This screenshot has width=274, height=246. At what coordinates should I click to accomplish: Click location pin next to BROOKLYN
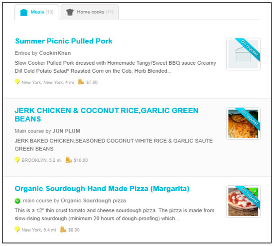(17, 160)
